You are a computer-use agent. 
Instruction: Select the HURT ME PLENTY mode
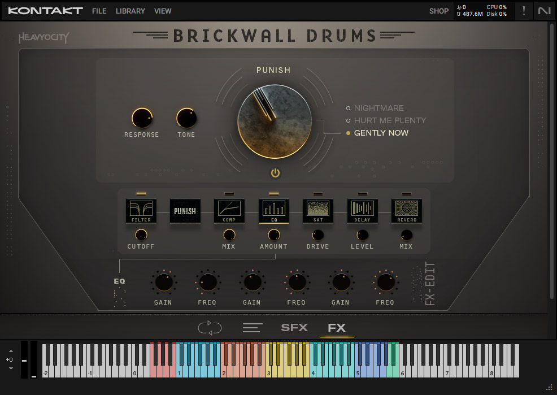pyautogui.click(x=386, y=120)
